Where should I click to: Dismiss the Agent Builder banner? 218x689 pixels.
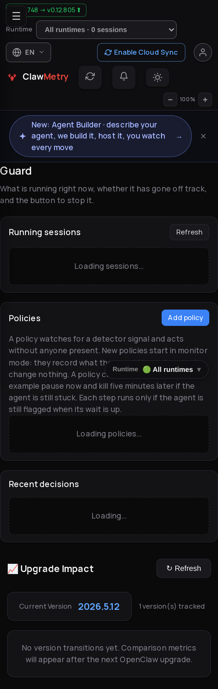coord(203,136)
